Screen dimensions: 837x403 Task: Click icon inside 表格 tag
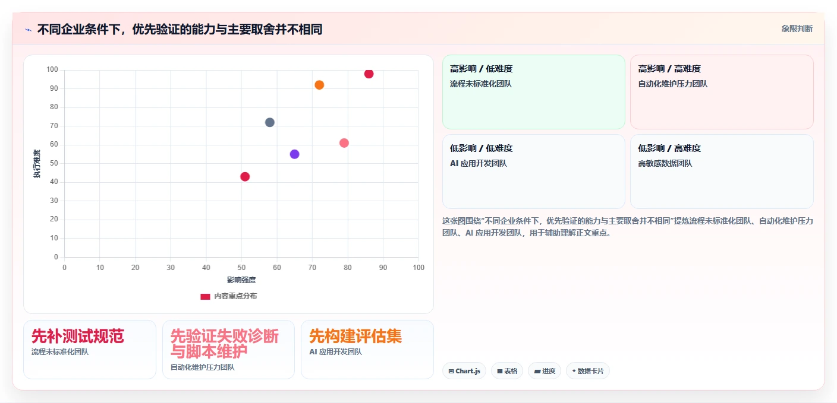[x=500, y=372]
